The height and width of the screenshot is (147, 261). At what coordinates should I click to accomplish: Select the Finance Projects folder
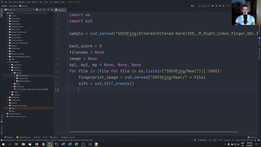(x=17, y=40)
